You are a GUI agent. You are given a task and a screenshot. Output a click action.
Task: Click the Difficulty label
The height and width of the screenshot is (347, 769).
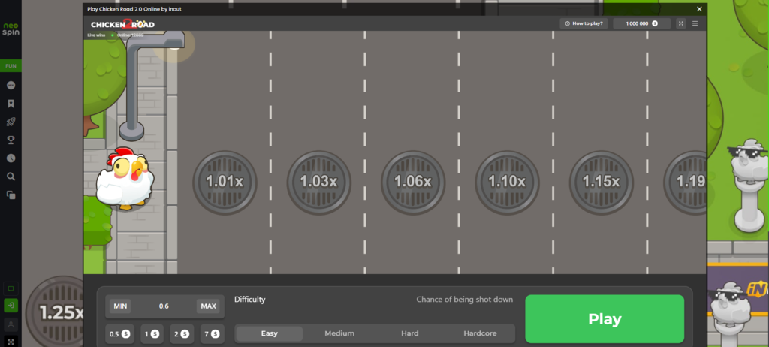249,300
